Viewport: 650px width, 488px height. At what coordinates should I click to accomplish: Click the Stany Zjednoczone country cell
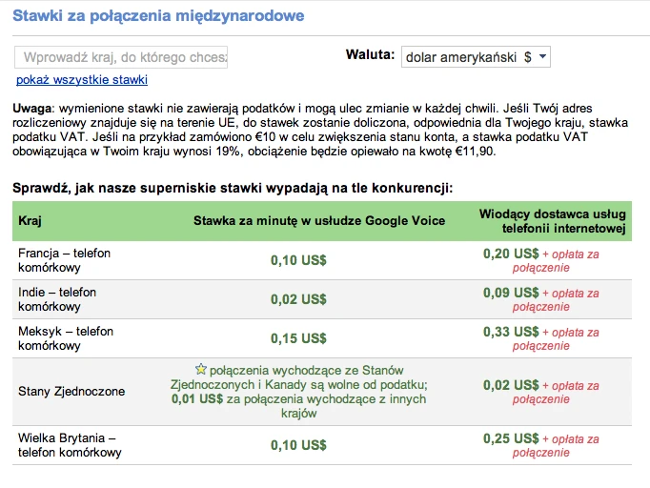pyautogui.click(x=71, y=392)
